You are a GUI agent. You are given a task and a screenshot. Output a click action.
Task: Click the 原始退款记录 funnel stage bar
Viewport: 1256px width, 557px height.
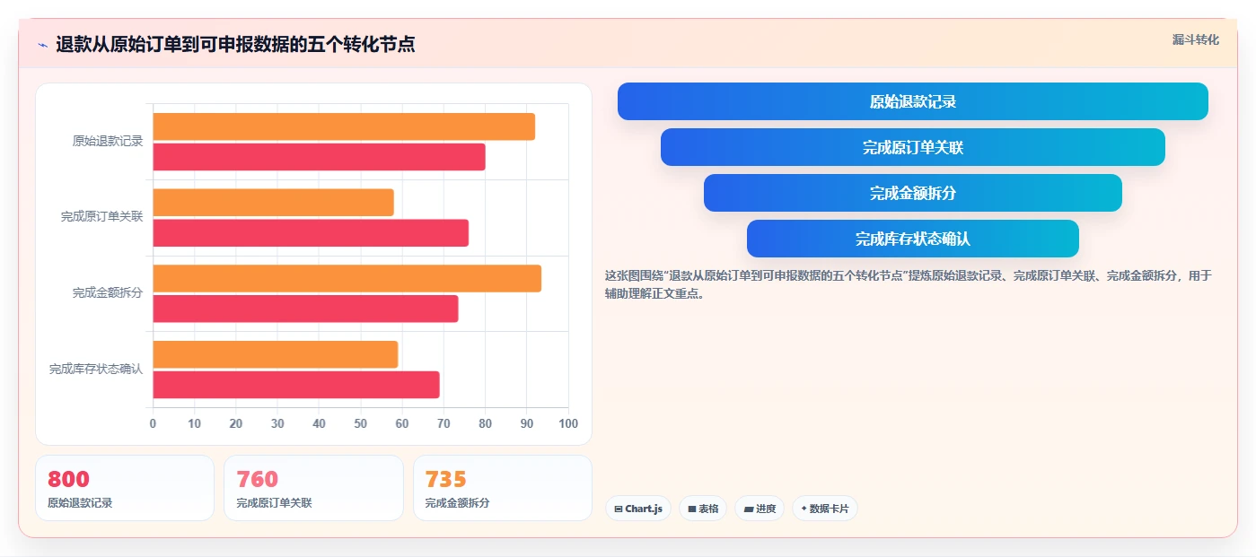[x=912, y=101]
